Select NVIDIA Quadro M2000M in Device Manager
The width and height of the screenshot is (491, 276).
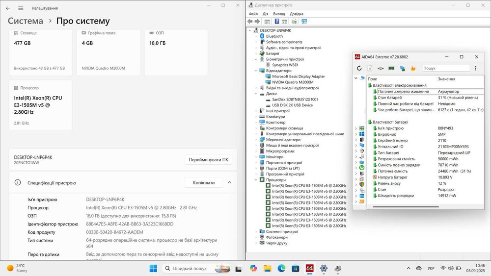tap(293, 82)
